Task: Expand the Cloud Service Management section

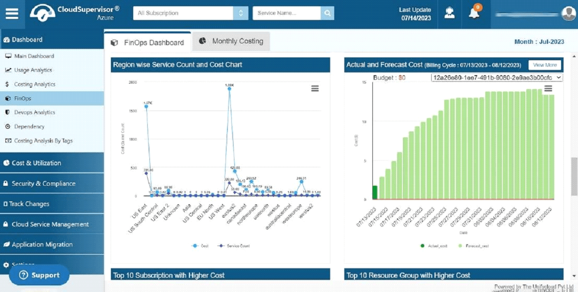Action: [x=52, y=224]
